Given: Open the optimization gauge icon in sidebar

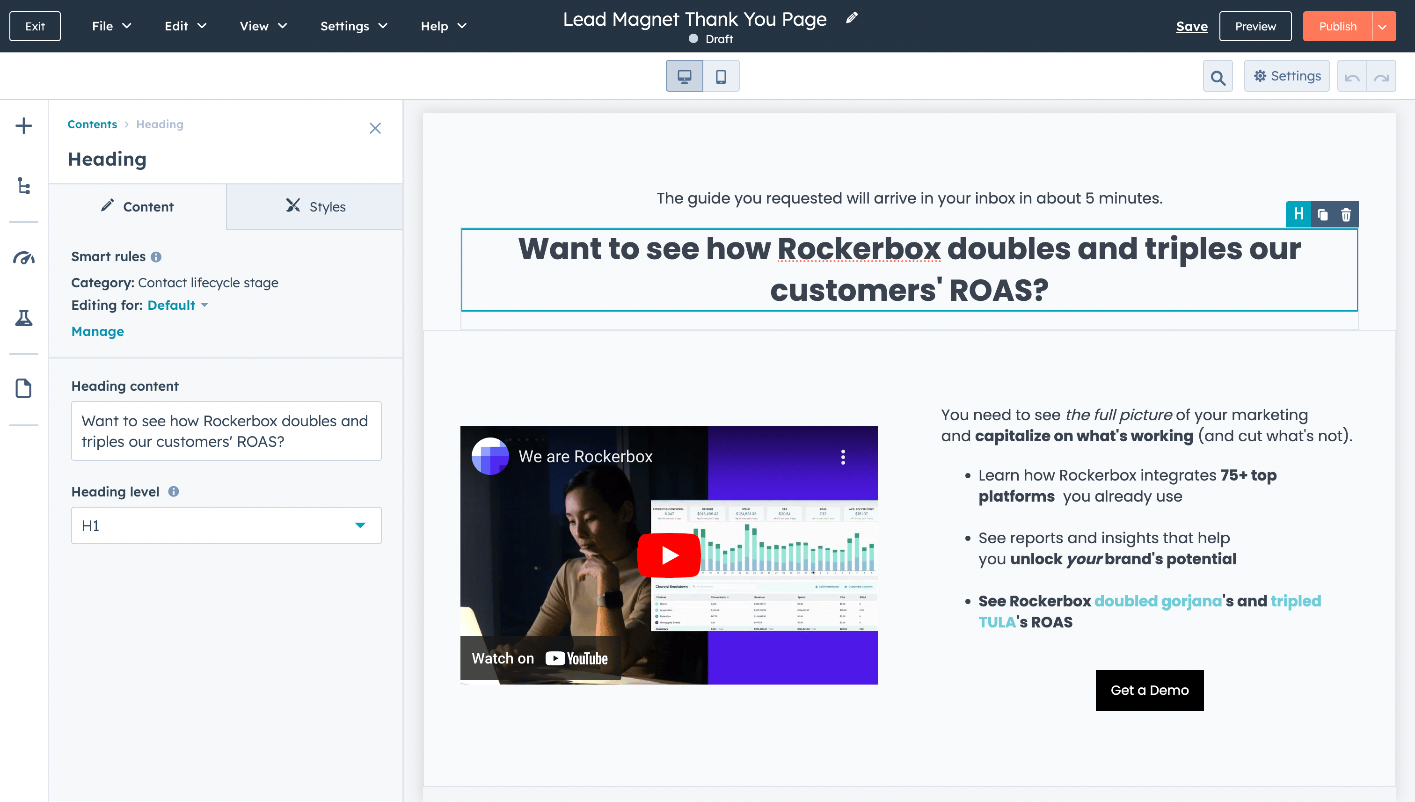Looking at the screenshot, I should point(24,258).
